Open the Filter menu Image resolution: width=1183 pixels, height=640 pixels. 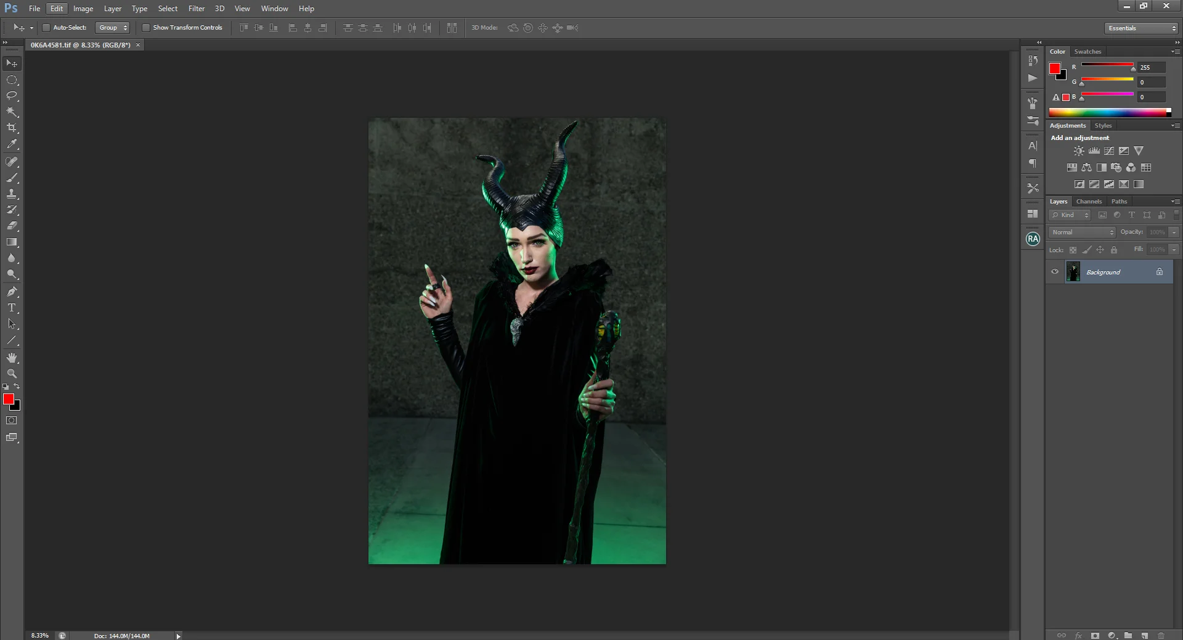click(197, 9)
